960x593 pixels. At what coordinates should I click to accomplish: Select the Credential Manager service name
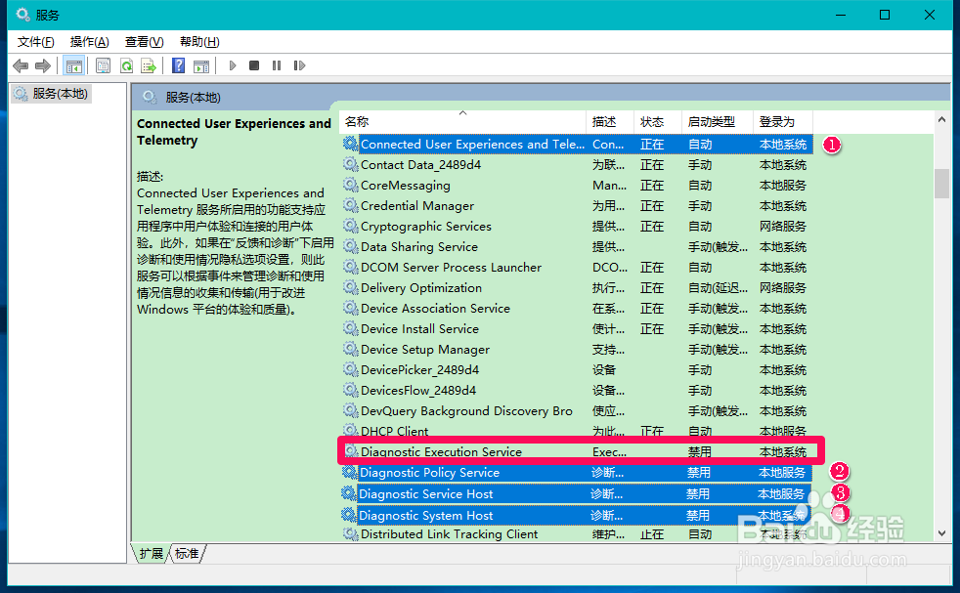click(417, 205)
